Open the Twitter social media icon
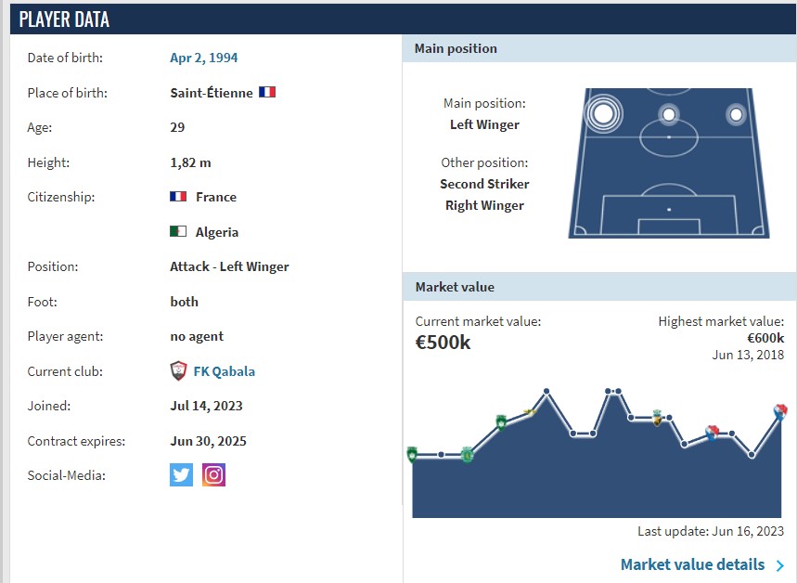Viewport: 797px width, 583px height. pos(181,475)
